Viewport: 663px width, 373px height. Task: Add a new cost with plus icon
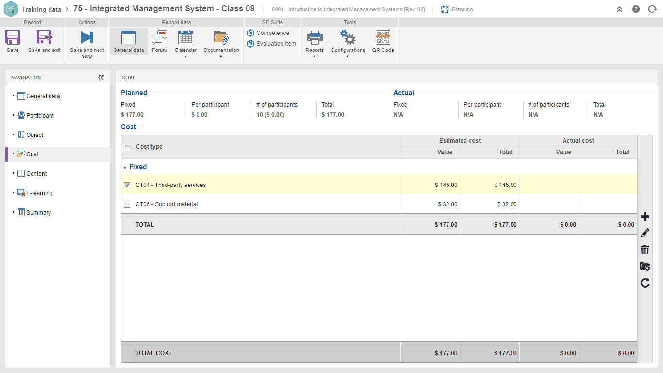click(x=645, y=217)
